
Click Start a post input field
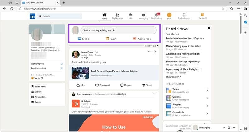point(119,30)
